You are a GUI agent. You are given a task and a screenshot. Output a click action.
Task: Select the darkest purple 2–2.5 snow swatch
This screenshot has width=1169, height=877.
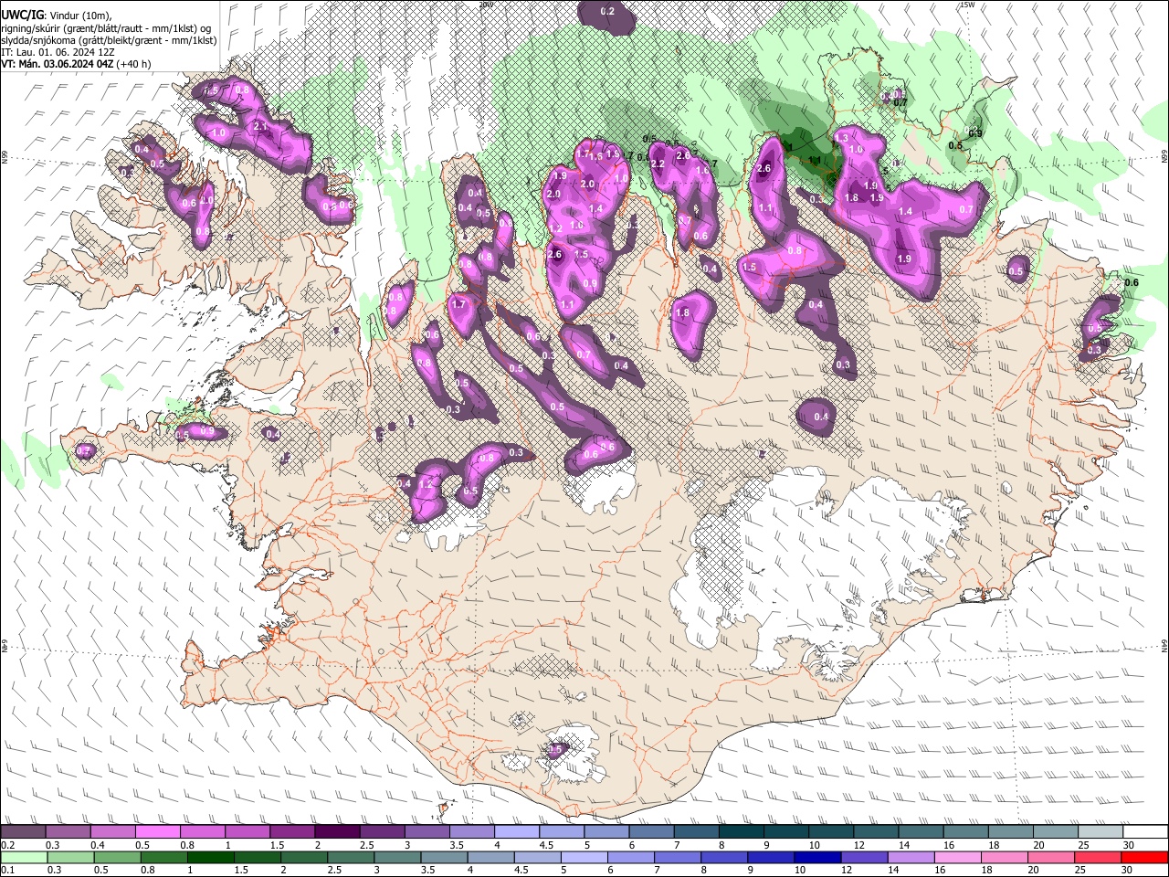(x=337, y=832)
